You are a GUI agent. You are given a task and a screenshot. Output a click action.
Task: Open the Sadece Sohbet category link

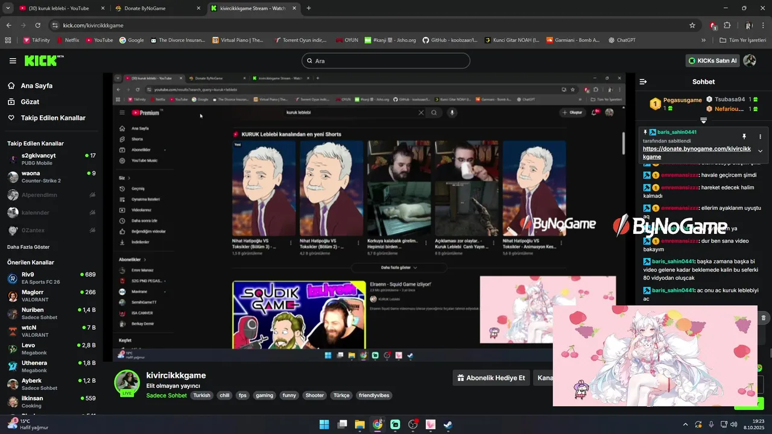(166, 395)
